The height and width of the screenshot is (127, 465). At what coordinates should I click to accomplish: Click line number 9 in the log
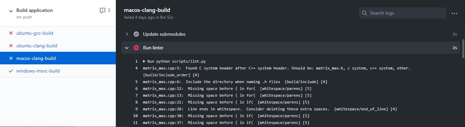click(x=136, y=109)
